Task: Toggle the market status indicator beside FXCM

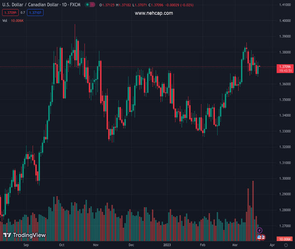Action: (90, 5)
